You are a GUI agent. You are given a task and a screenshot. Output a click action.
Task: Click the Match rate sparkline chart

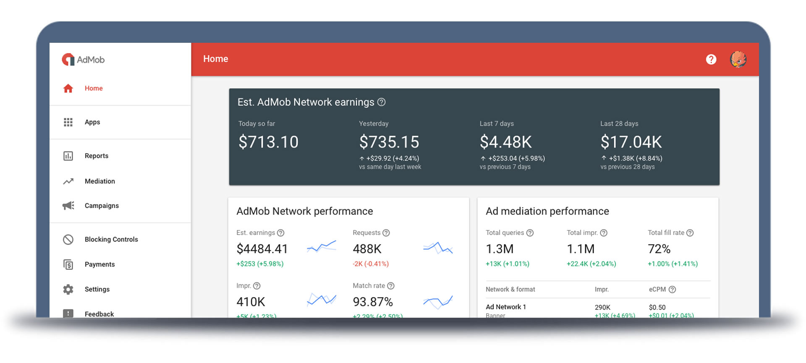438,301
